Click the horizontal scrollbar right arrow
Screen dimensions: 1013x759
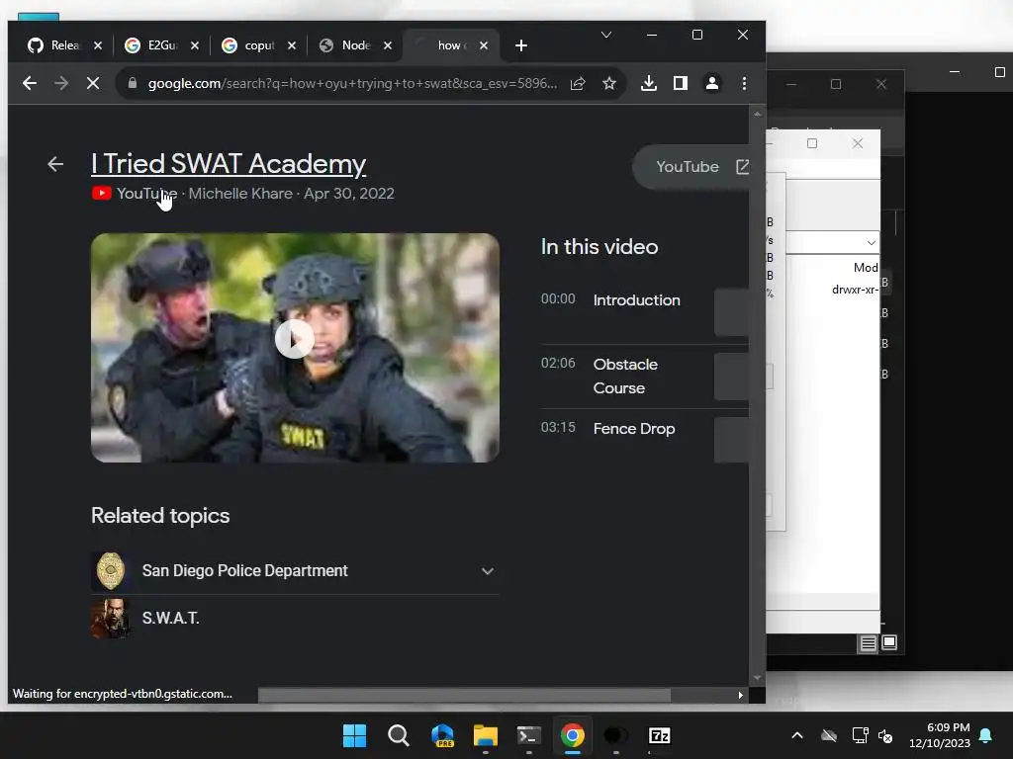(740, 695)
